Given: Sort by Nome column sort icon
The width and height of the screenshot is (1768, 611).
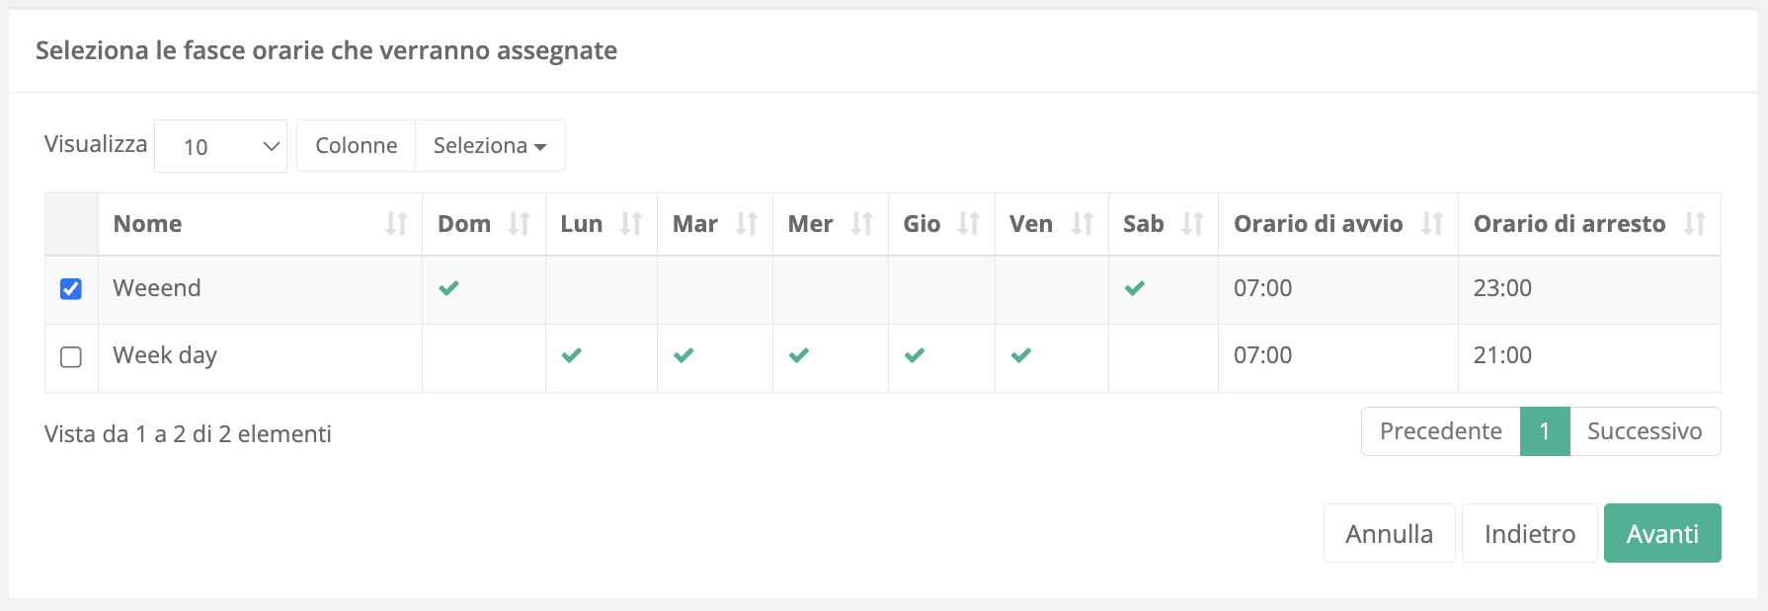Looking at the screenshot, I should 396,224.
